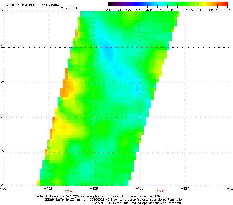The width and height of the screenshot is (233, 205).
Task: Click the -0.35 color scale value
Action: click(x=148, y=10)
